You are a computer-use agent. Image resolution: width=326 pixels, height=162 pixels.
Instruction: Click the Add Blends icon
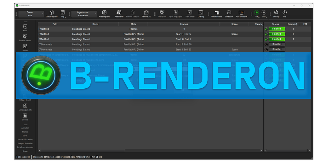(x=119, y=13)
